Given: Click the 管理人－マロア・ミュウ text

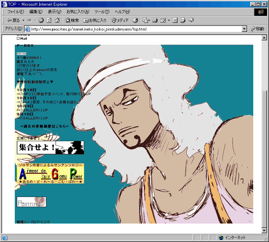Looking at the screenshot, I should pos(33,222).
